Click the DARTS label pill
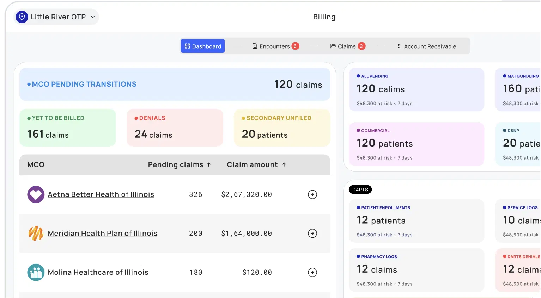Screen dimensions: 541x298 click(x=360, y=190)
